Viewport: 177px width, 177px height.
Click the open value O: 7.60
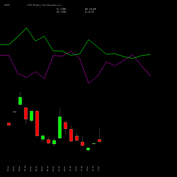pyautogui.click(x=61, y=12)
